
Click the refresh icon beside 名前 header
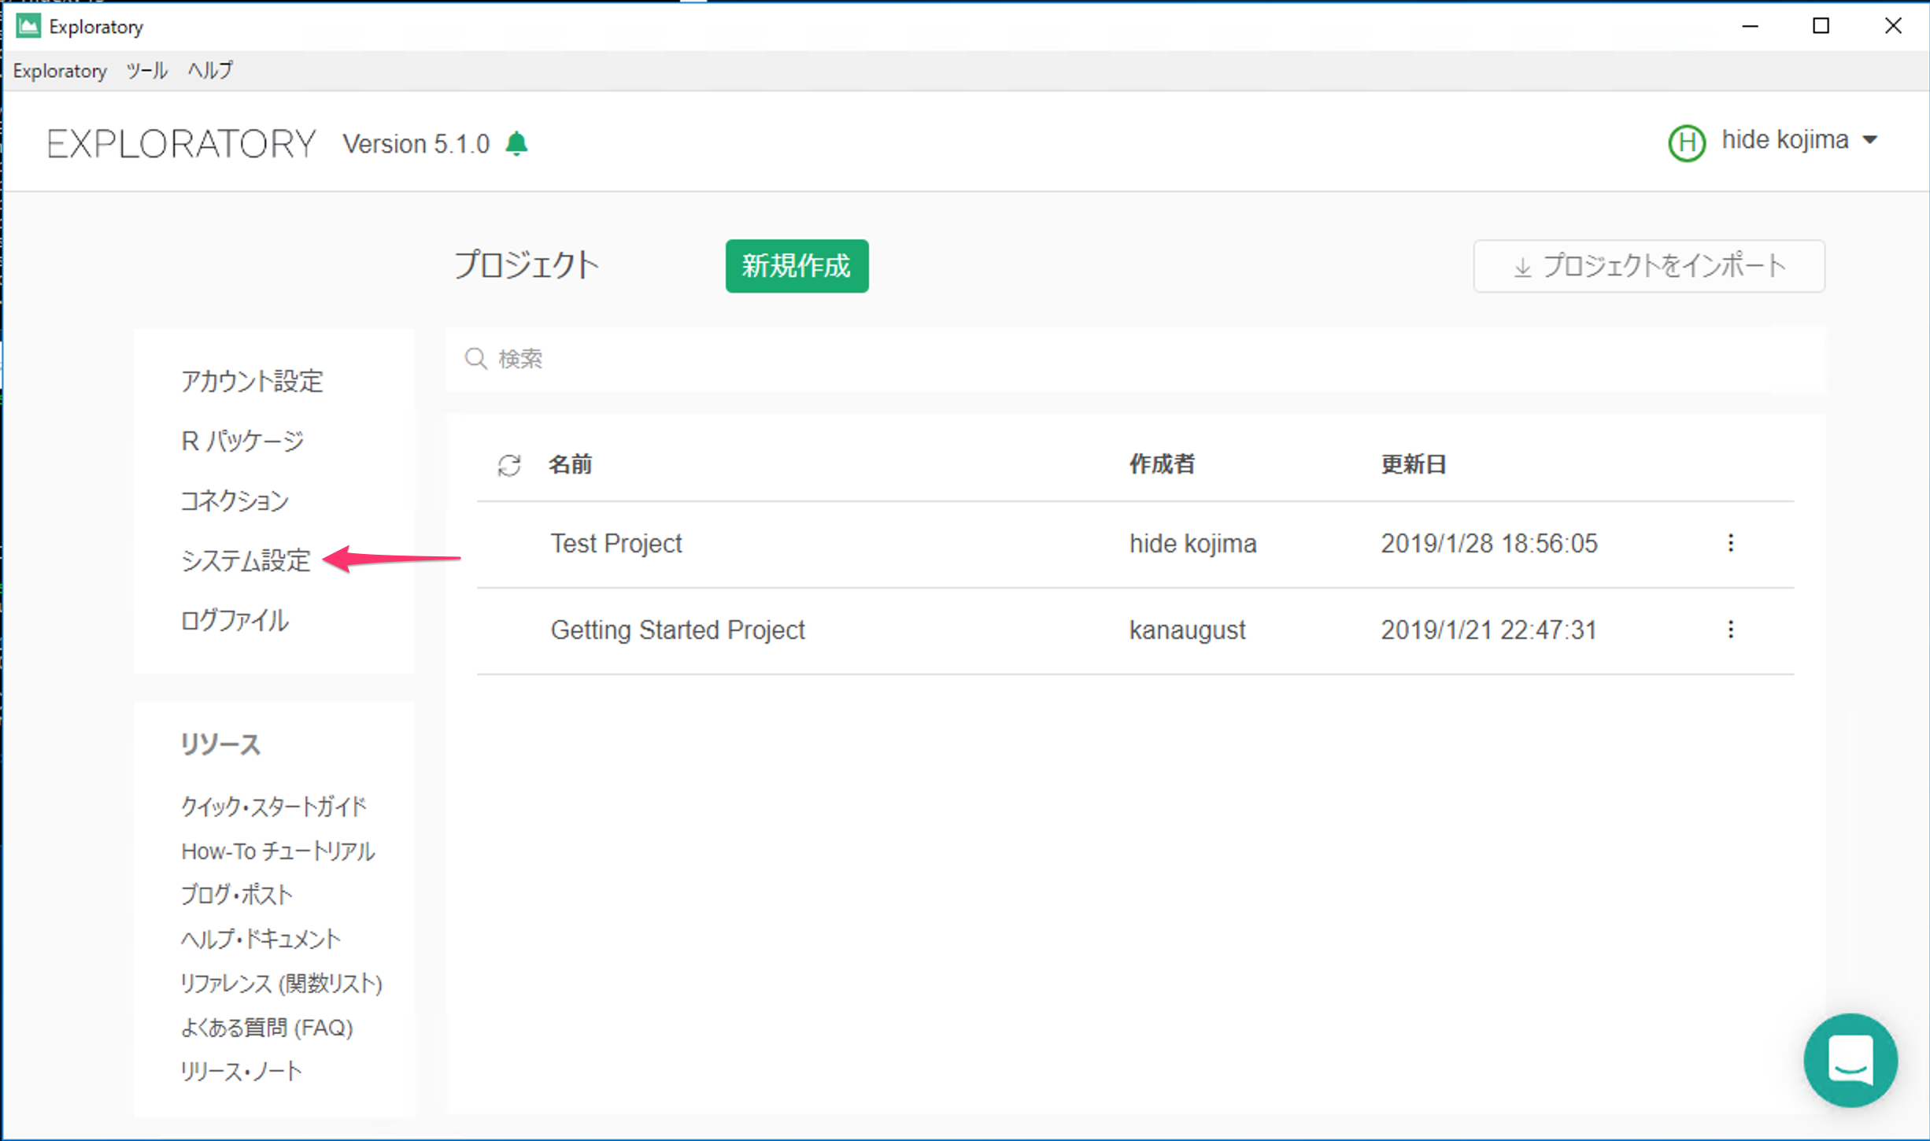click(x=509, y=465)
